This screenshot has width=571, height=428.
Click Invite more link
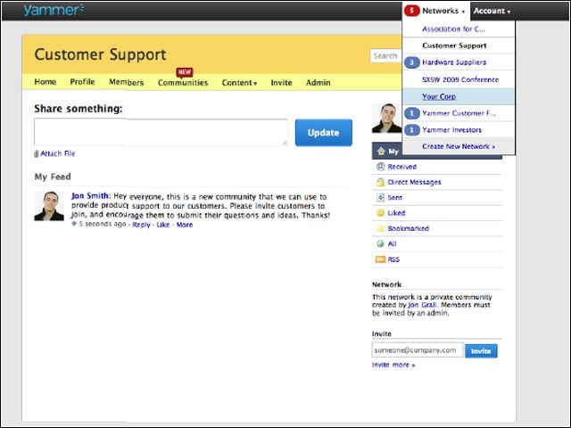(x=393, y=365)
